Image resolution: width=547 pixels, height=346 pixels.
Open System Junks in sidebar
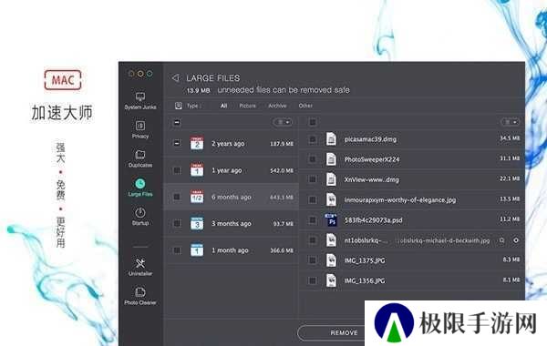[x=140, y=101]
